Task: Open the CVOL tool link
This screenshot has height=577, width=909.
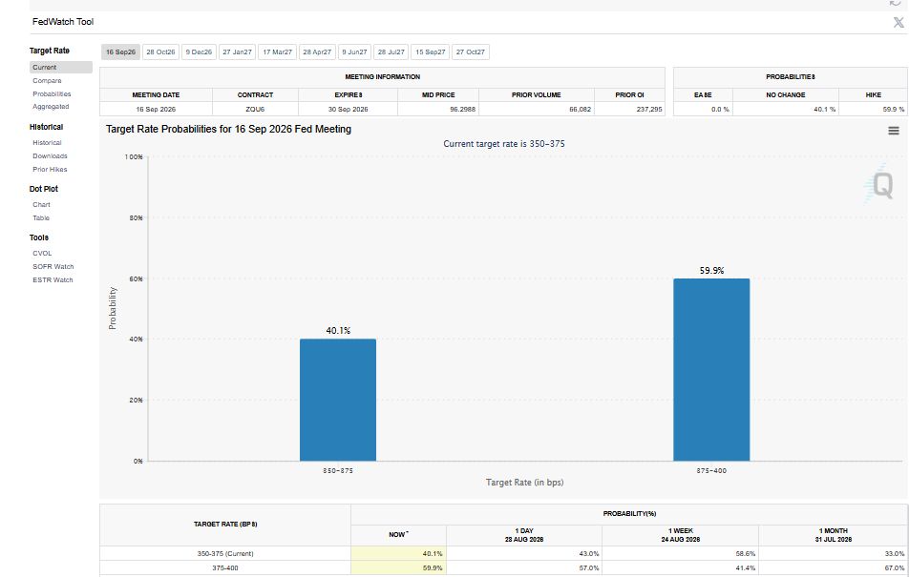Action: click(x=42, y=253)
